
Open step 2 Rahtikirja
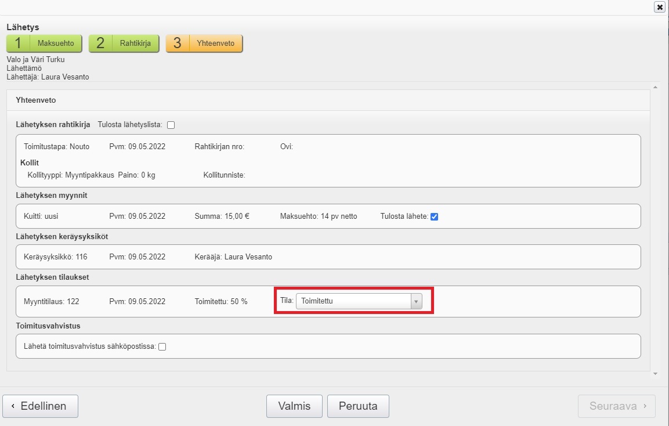(124, 44)
